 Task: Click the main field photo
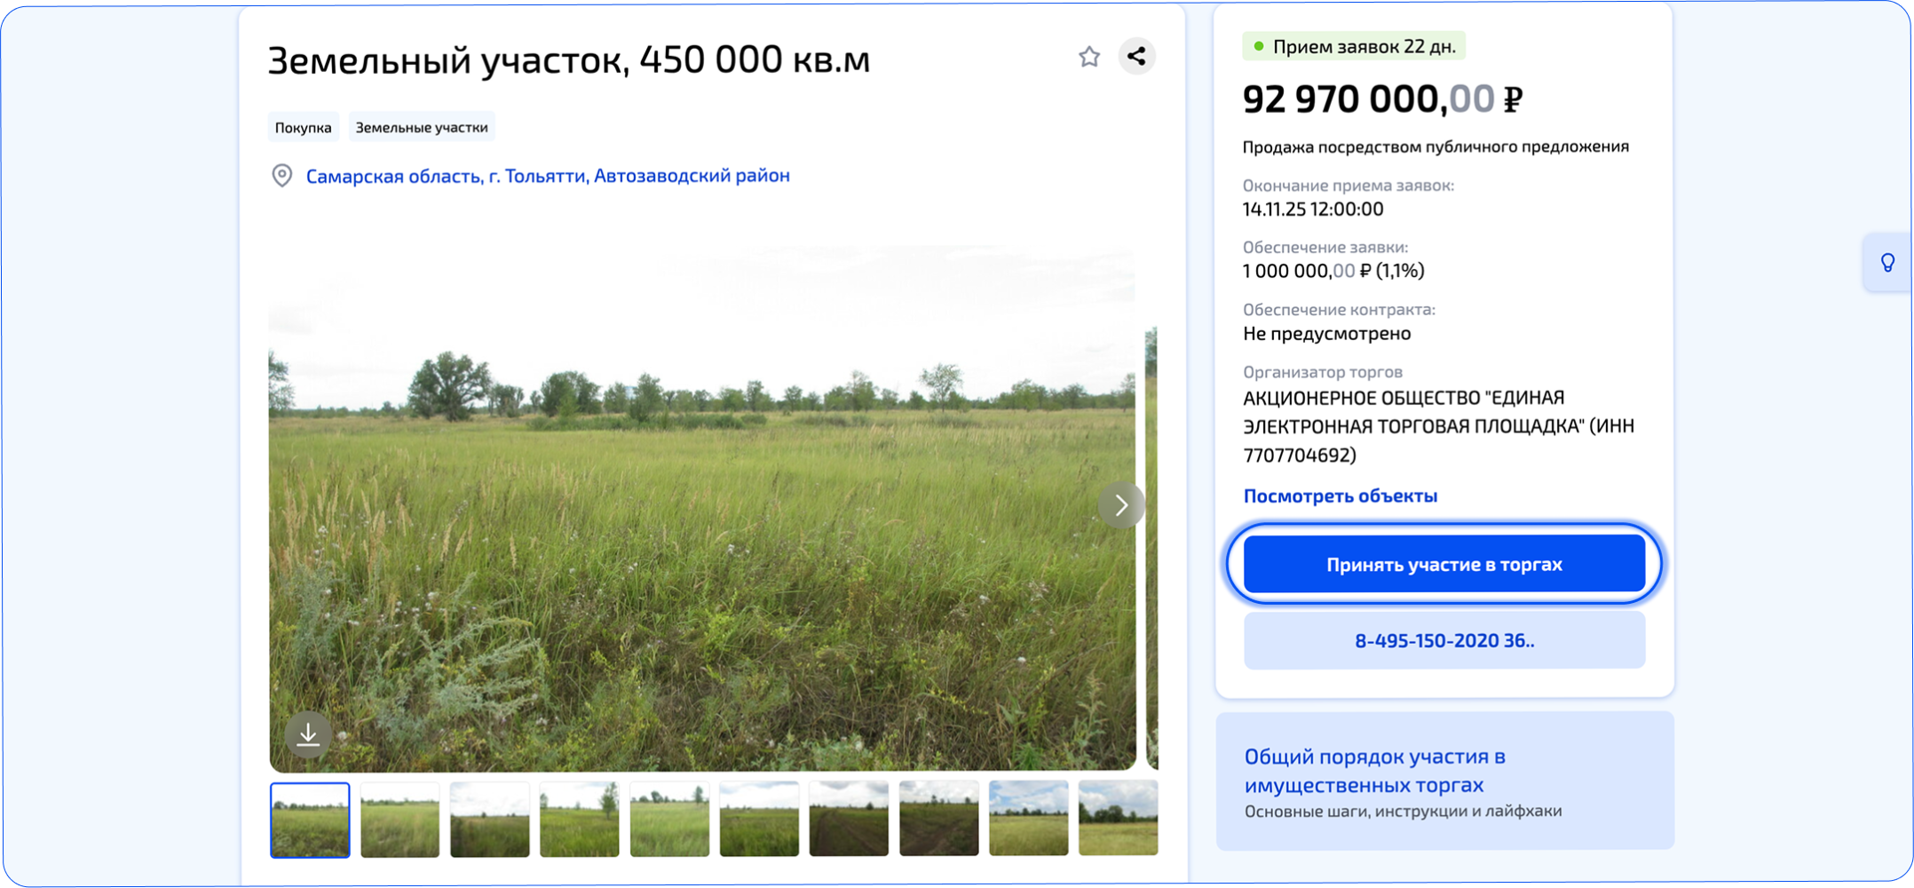[702, 506]
